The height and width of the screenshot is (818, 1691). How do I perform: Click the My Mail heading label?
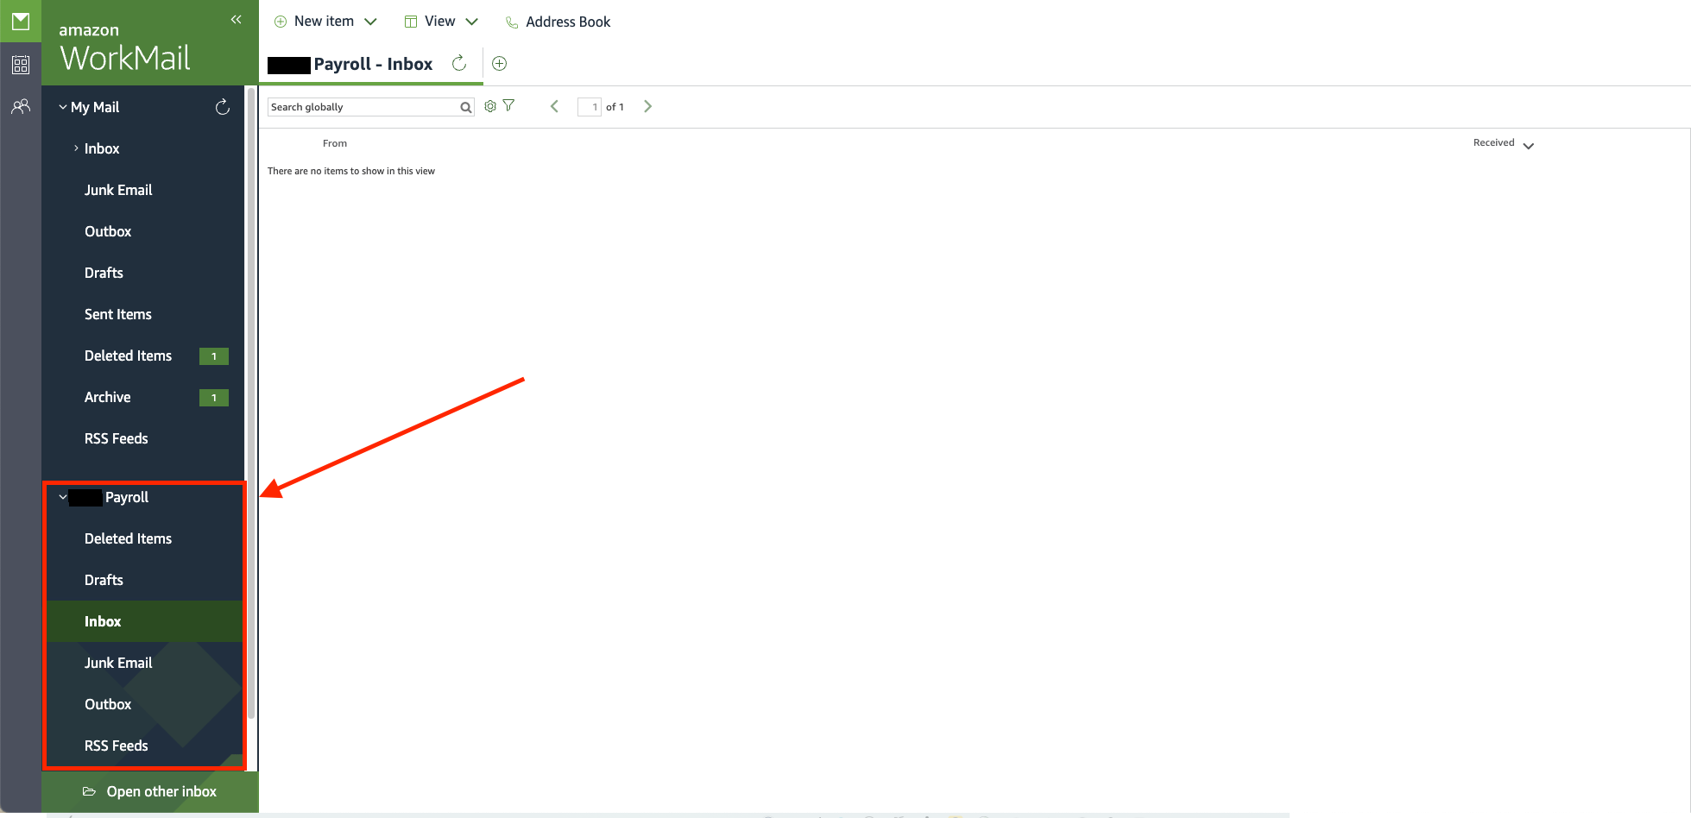coord(95,107)
